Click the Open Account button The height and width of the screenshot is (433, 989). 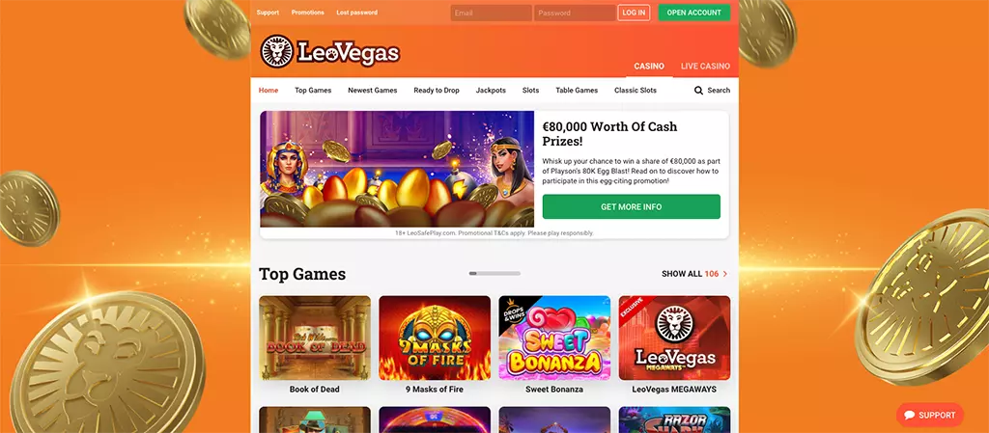(x=693, y=13)
